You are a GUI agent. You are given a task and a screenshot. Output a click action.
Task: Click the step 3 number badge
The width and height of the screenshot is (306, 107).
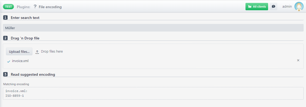(6, 74)
